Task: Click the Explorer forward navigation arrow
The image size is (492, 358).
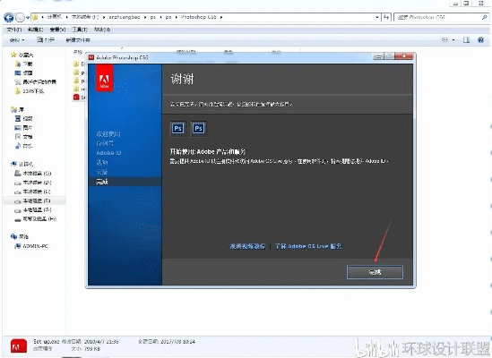Action: (x=20, y=18)
